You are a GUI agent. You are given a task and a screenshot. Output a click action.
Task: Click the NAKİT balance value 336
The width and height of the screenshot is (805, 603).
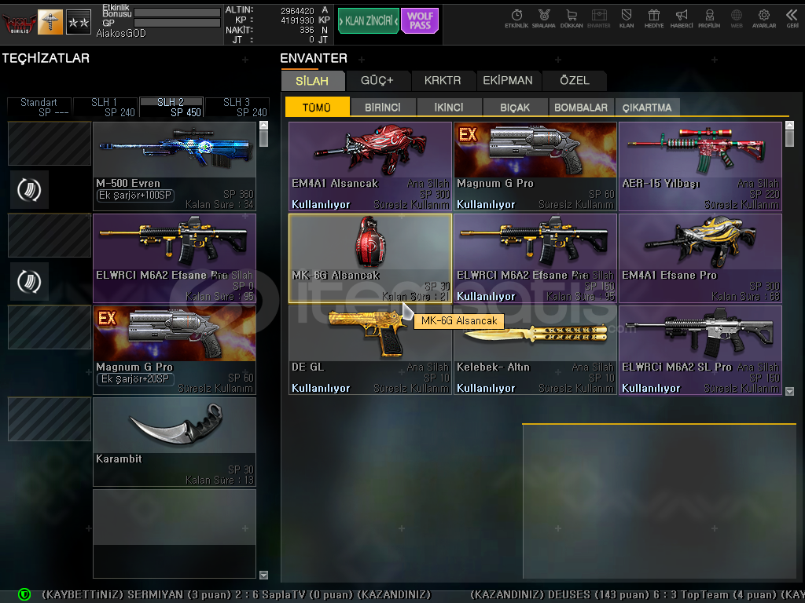pyautogui.click(x=307, y=31)
